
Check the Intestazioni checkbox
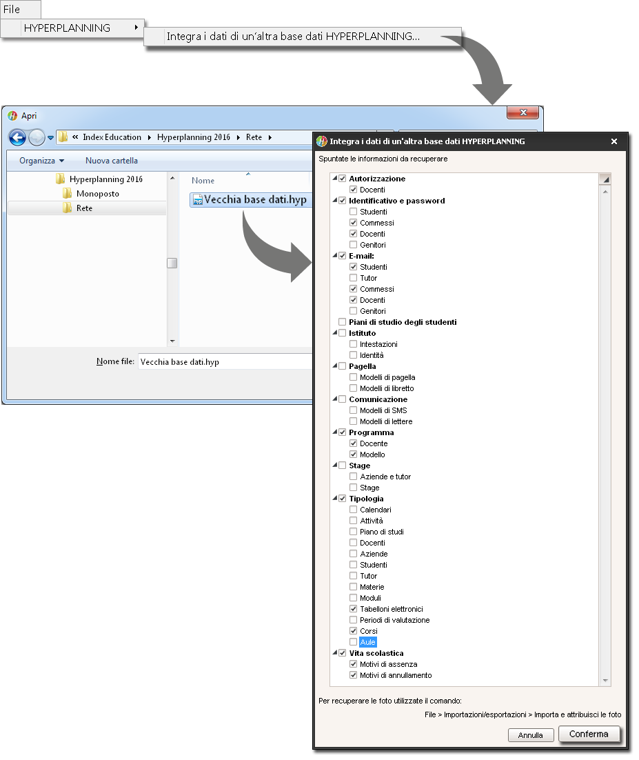pyautogui.click(x=353, y=344)
